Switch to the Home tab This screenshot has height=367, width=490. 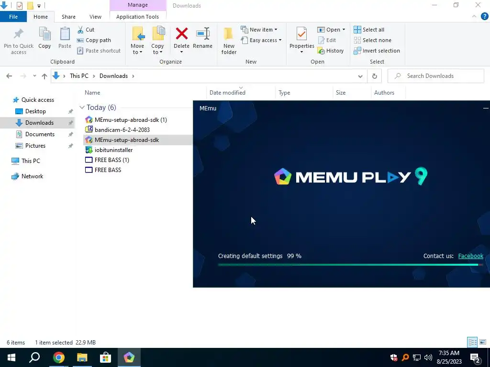pos(41,17)
